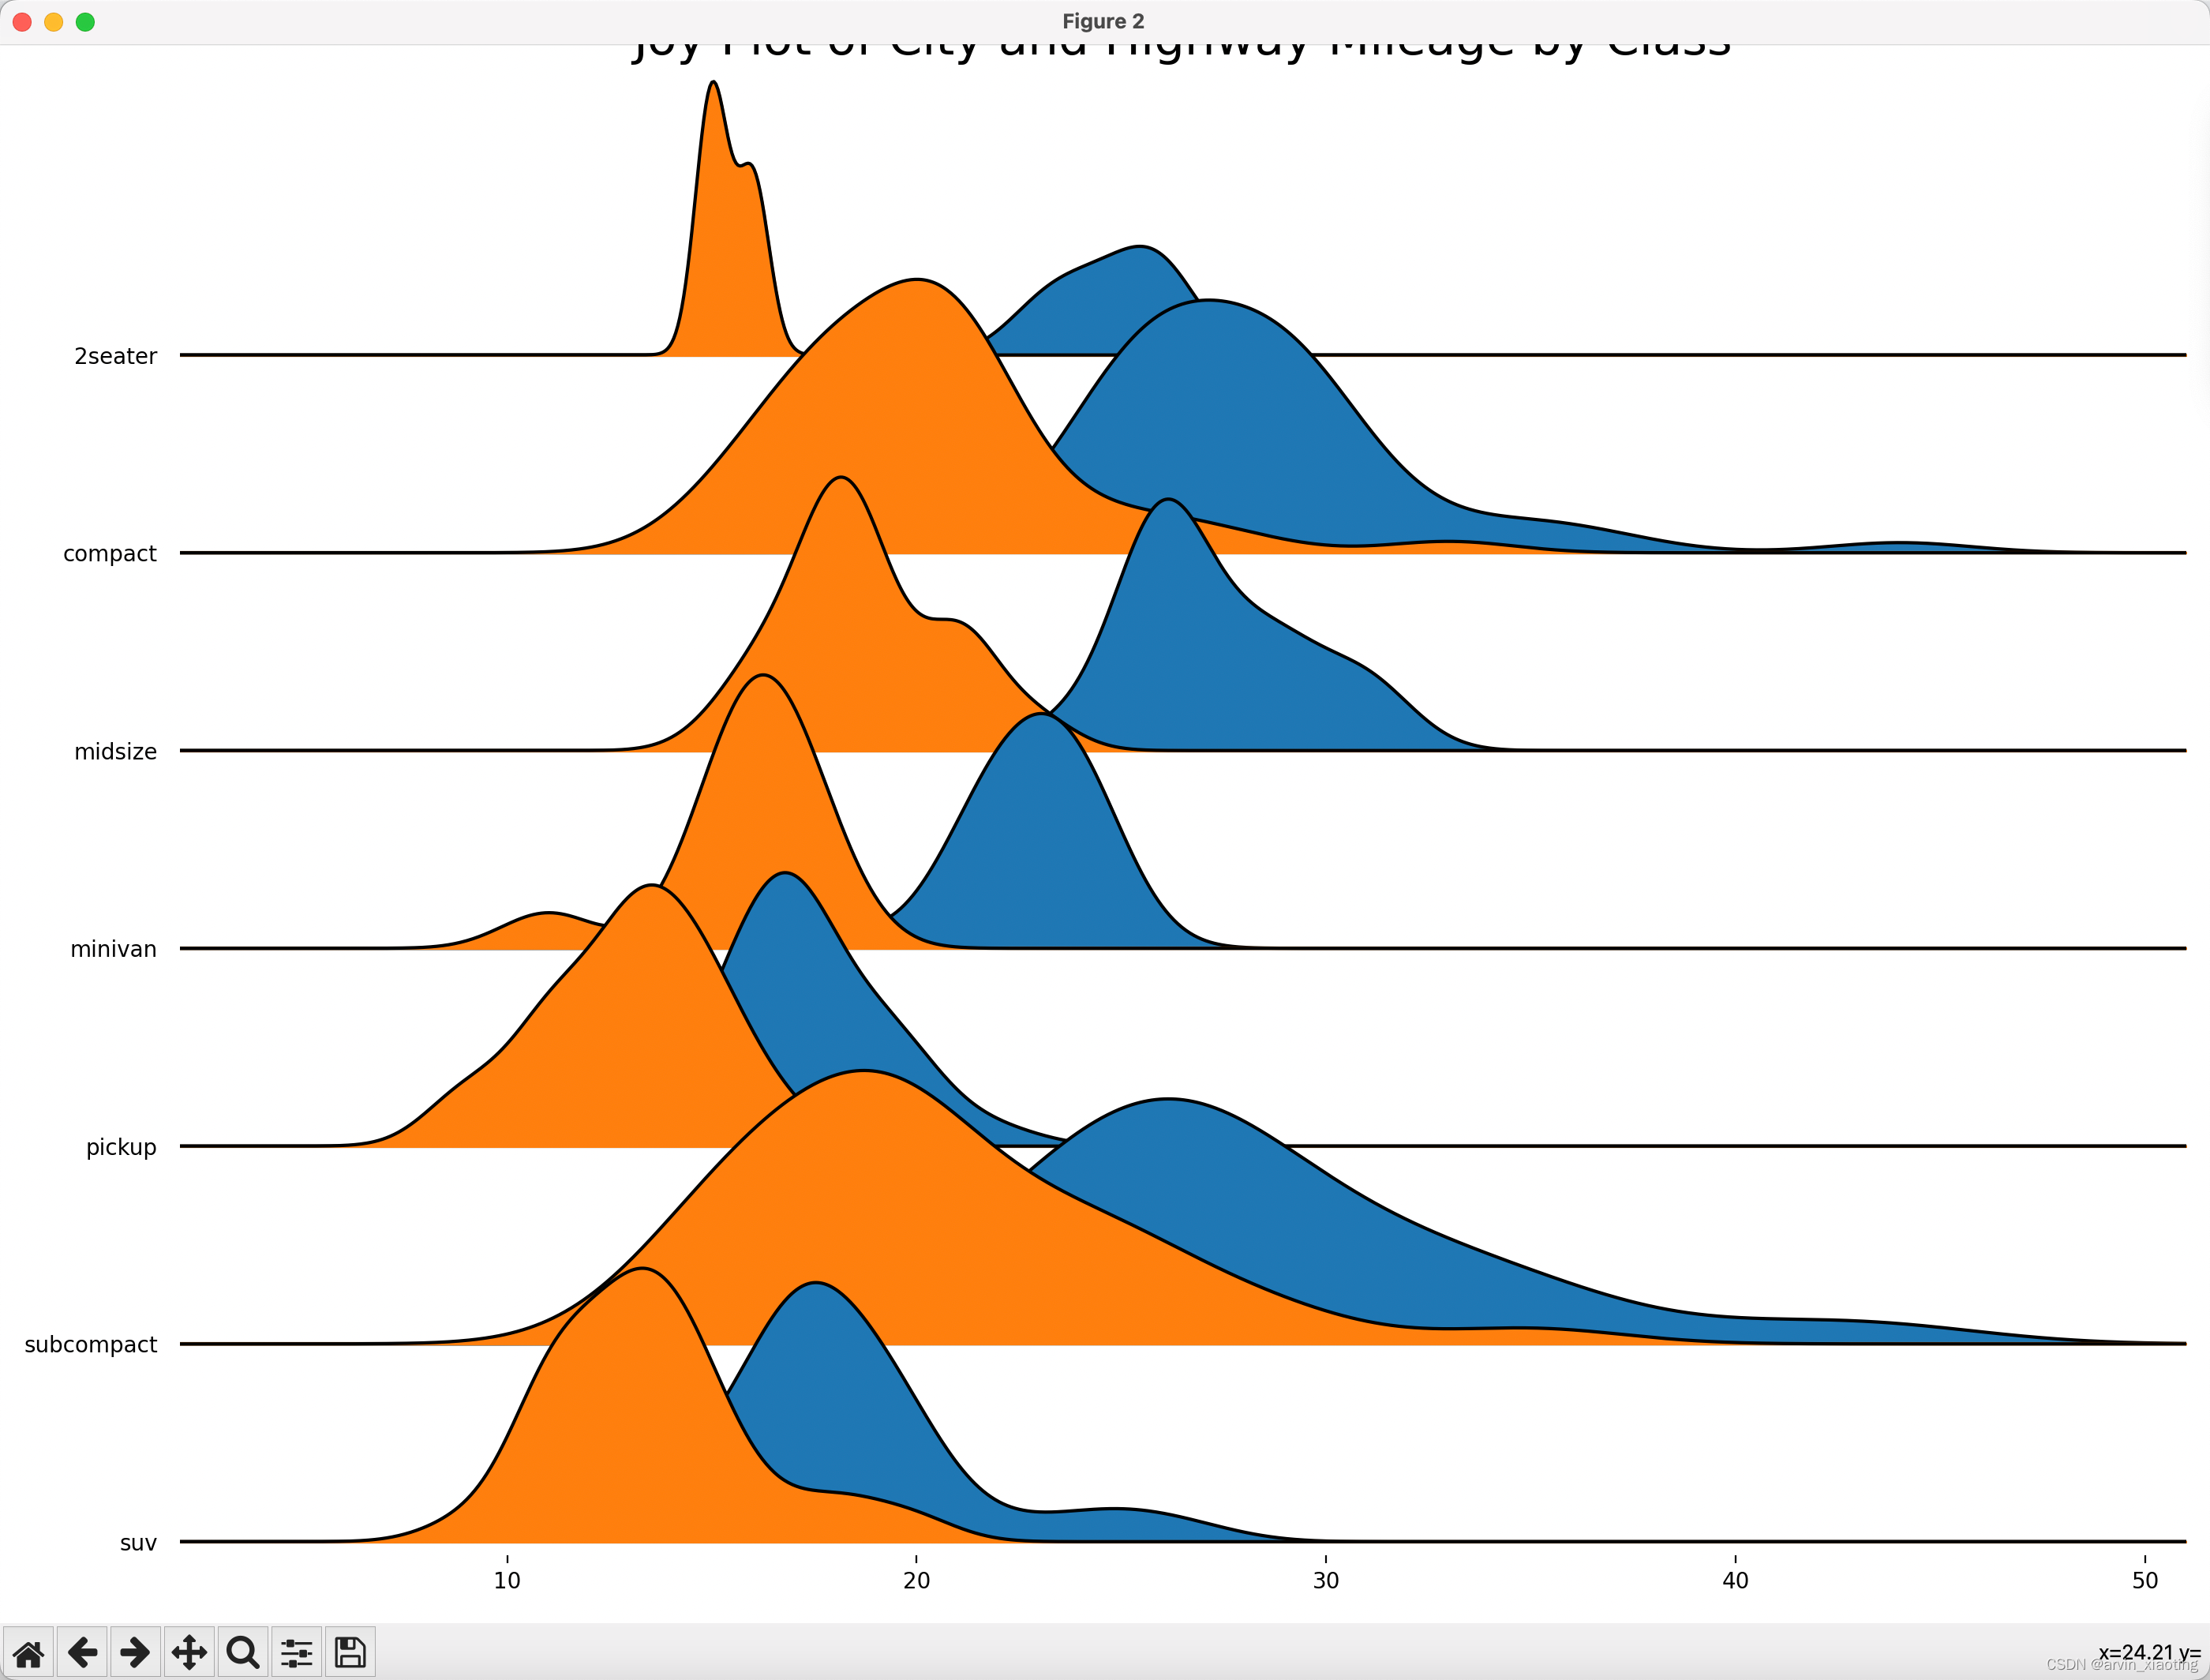
Task: Open the Configure subplots sliders icon
Action: [x=297, y=1652]
